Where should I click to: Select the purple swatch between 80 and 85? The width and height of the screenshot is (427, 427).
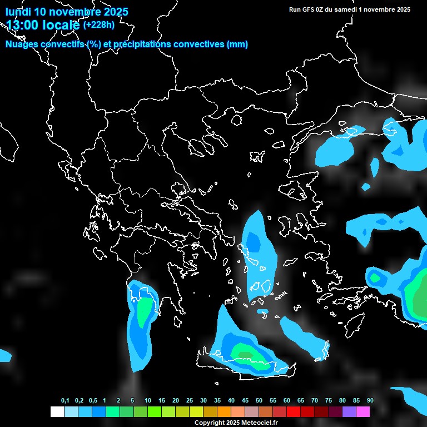(349, 412)
